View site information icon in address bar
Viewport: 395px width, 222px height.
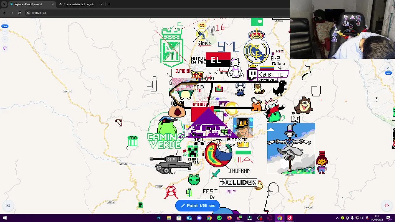pos(28,13)
